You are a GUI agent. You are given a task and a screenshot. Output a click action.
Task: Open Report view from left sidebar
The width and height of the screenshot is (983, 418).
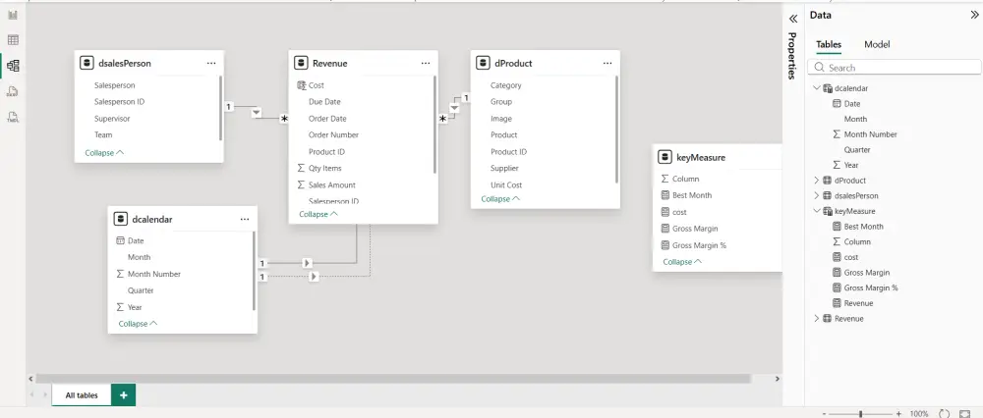13,15
